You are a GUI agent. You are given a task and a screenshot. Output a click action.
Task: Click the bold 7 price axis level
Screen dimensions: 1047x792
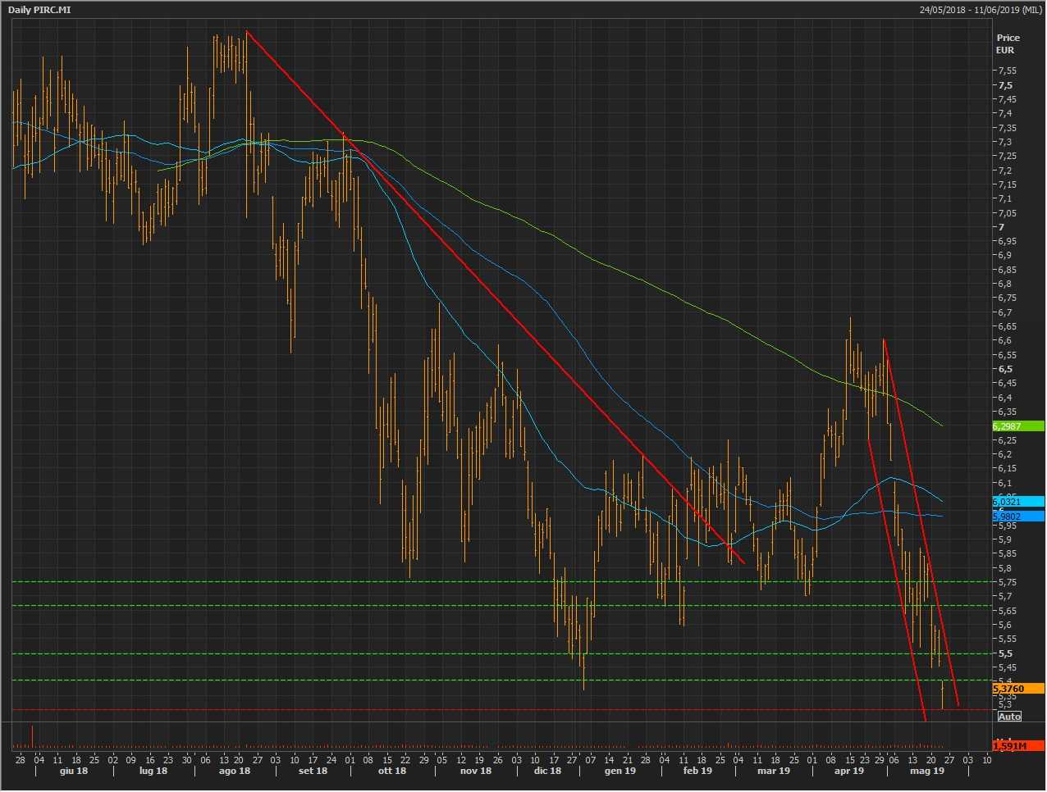[x=1001, y=227]
